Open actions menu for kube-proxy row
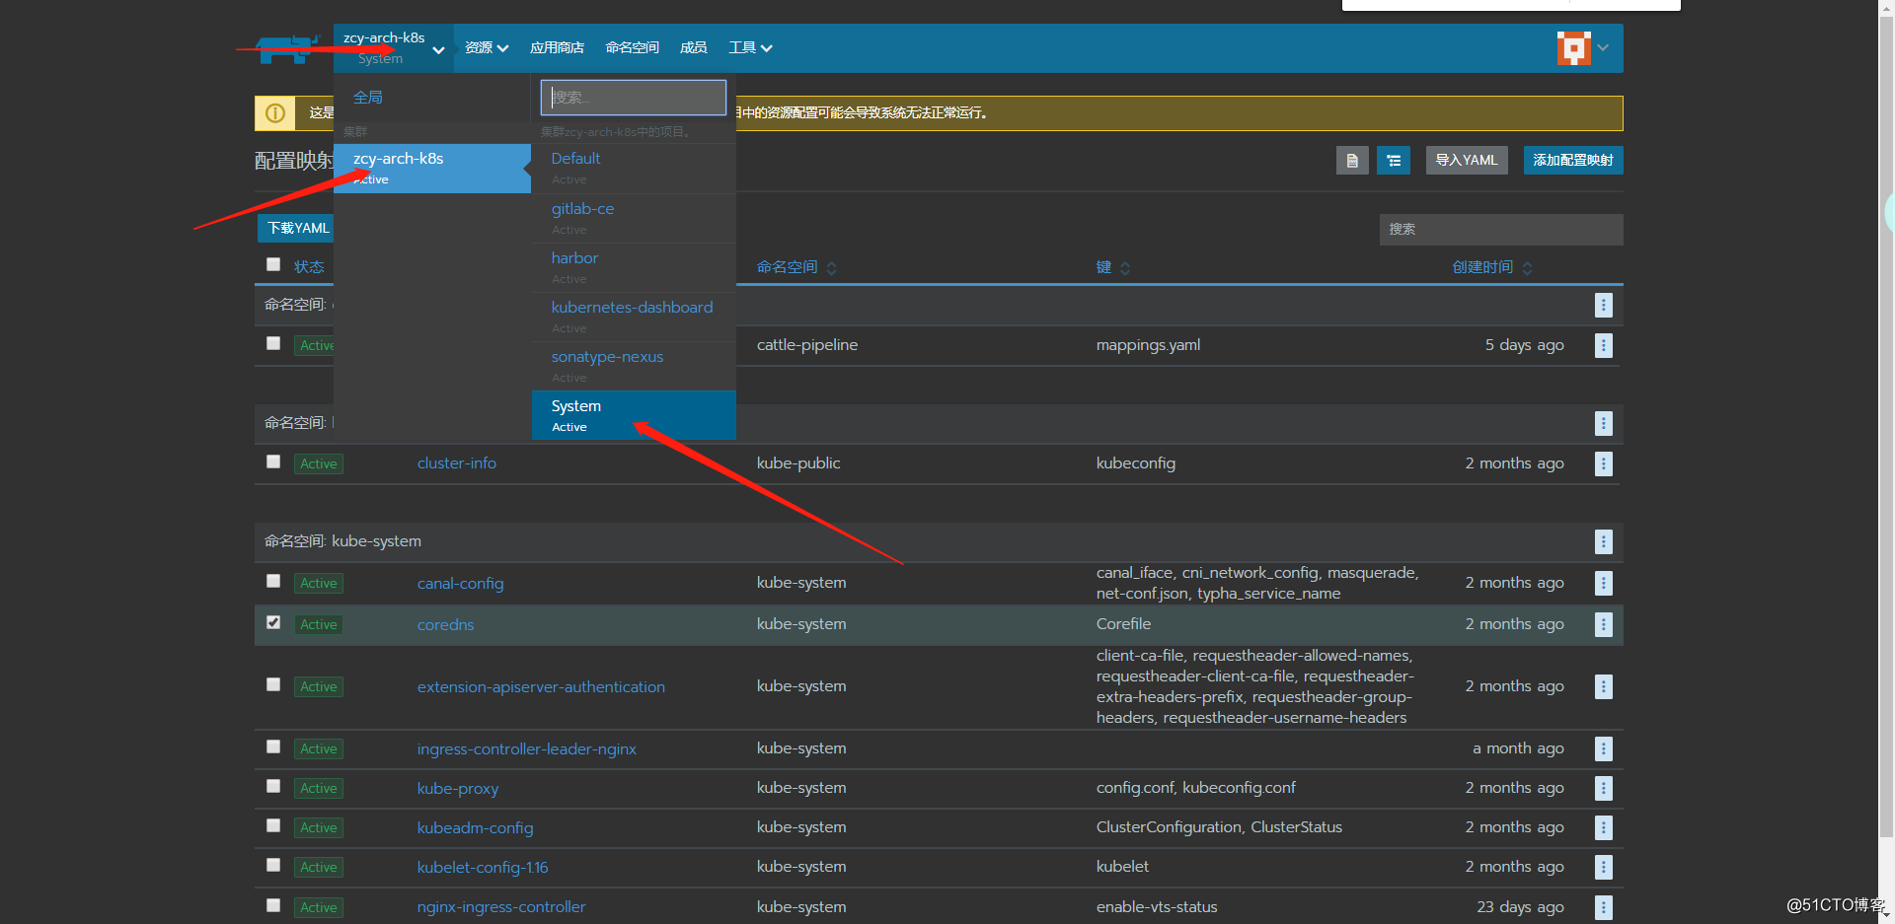The height and width of the screenshot is (924, 1895). point(1603,788)
